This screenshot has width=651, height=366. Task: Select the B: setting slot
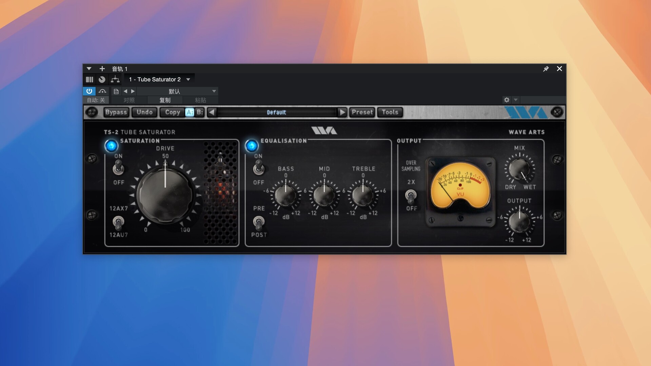pyautogui.click(x=200, y=112)
